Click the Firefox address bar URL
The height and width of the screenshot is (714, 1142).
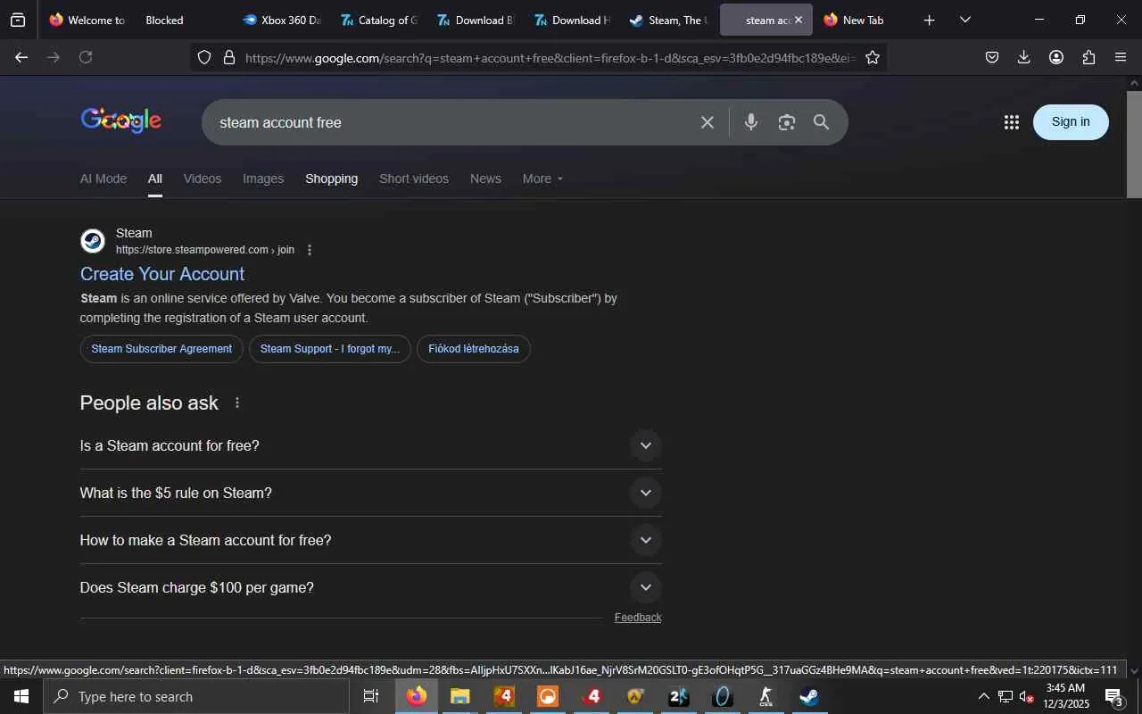pyautogui.click(x=548, y=57)
